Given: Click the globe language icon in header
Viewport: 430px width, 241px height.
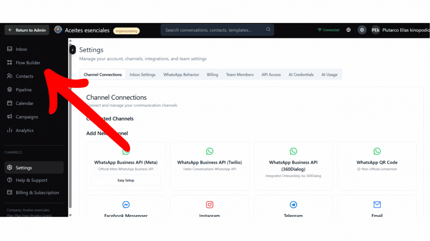Looking at the screenshot, I should [348, 30].
